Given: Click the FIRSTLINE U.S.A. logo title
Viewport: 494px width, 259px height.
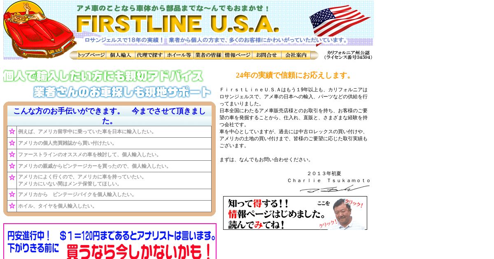Looking at the screenshot, I should (x=178, y=24).
